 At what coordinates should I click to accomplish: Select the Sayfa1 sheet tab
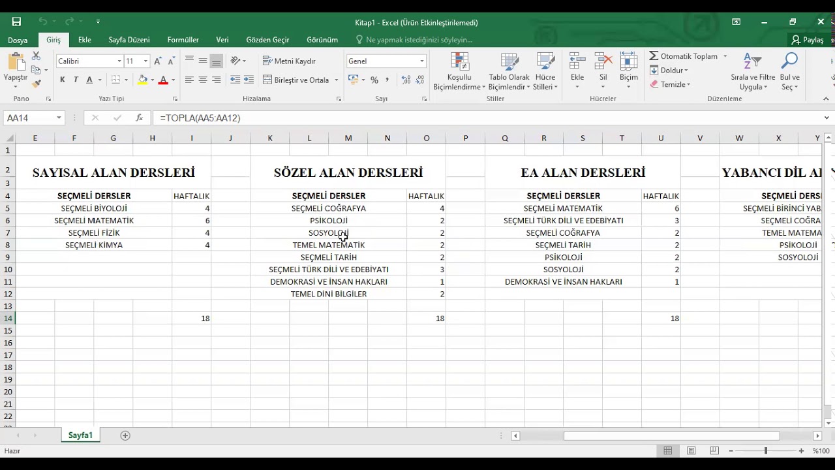click(x=80, y=435)
